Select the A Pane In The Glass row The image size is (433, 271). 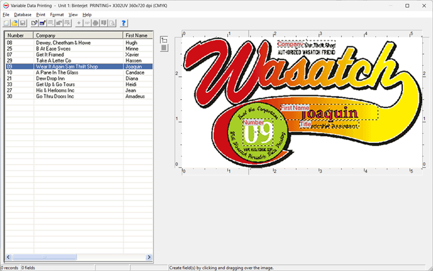coord(79,72)
